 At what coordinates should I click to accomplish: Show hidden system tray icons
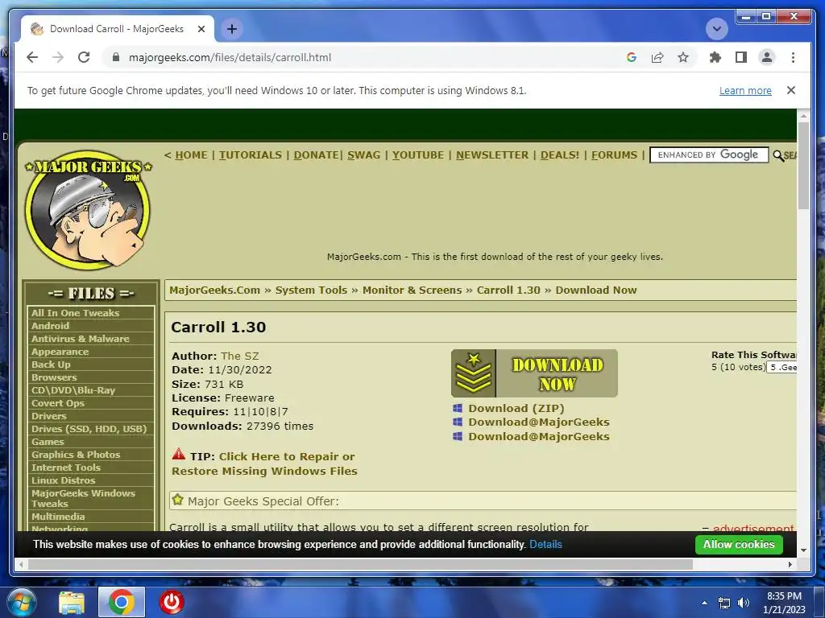[x=704, y=603]
